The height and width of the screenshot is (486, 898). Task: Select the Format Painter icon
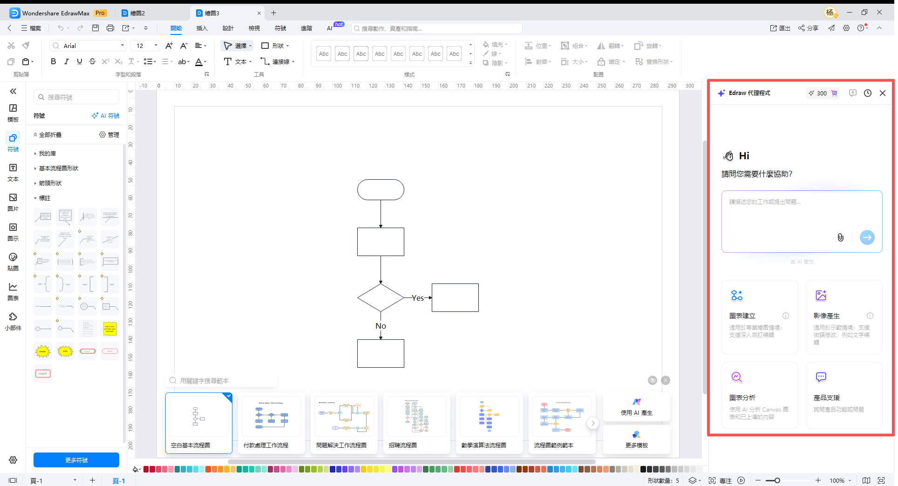tap(26, 45)
